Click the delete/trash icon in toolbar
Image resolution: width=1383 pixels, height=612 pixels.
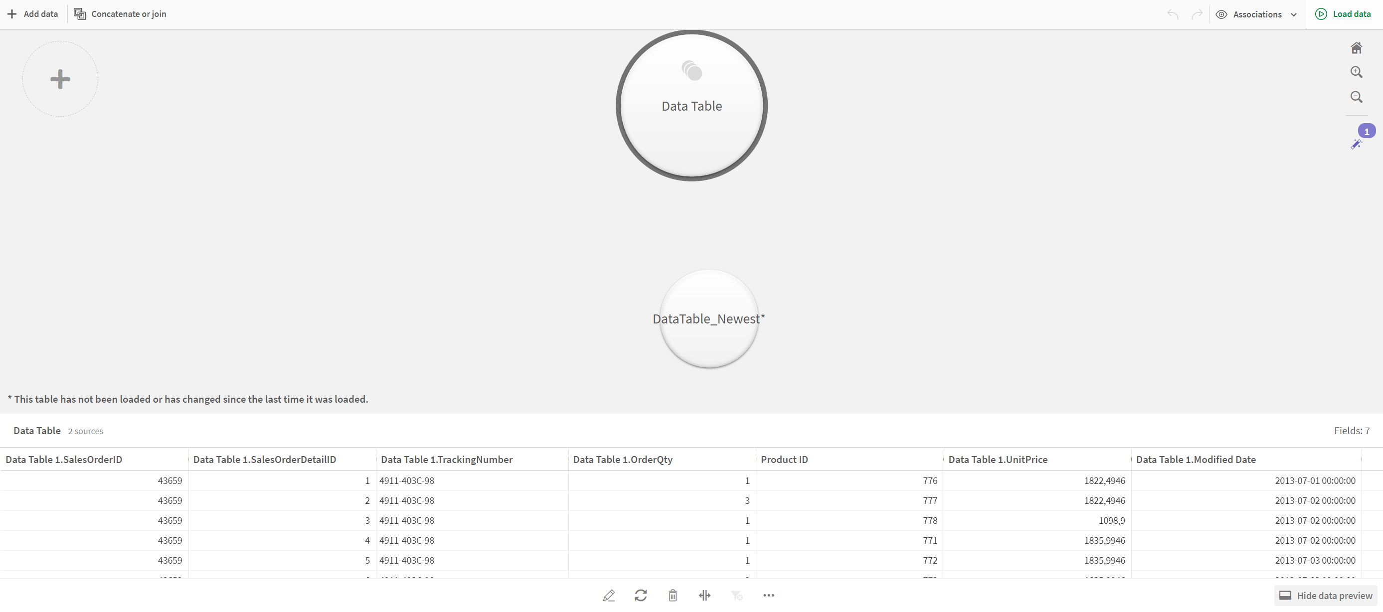[x=672, y=595]
